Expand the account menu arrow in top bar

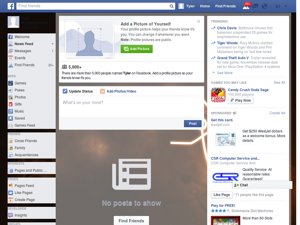point(286,6)
